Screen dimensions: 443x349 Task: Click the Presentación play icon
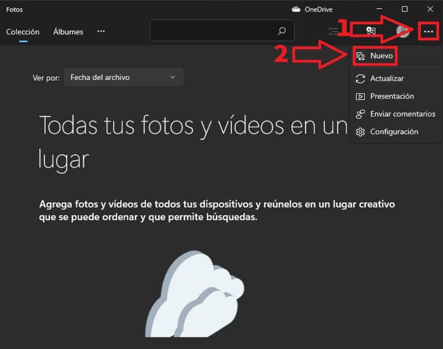[x=360, y=96]
